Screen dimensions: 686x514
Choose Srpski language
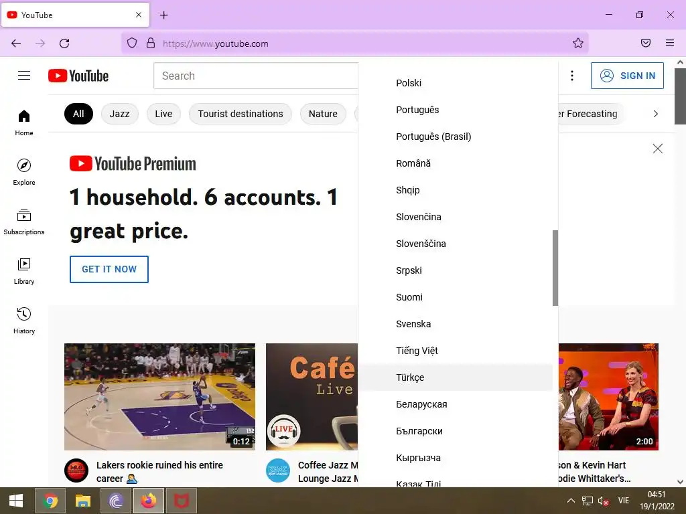click(456, 270)
